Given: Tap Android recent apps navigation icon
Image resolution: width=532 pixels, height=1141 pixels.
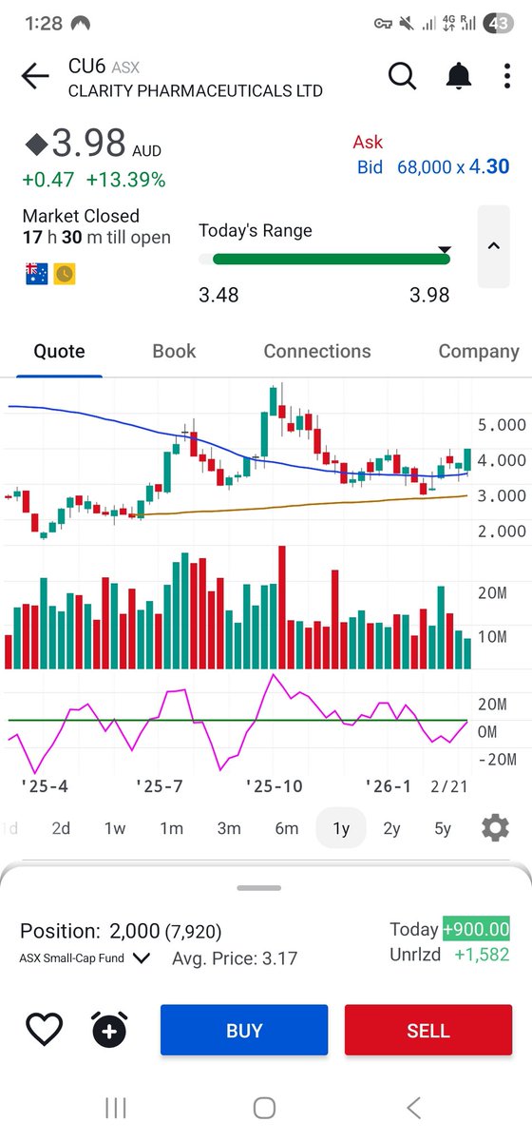Looking at the screenshot, I should tap(116, 1107).
